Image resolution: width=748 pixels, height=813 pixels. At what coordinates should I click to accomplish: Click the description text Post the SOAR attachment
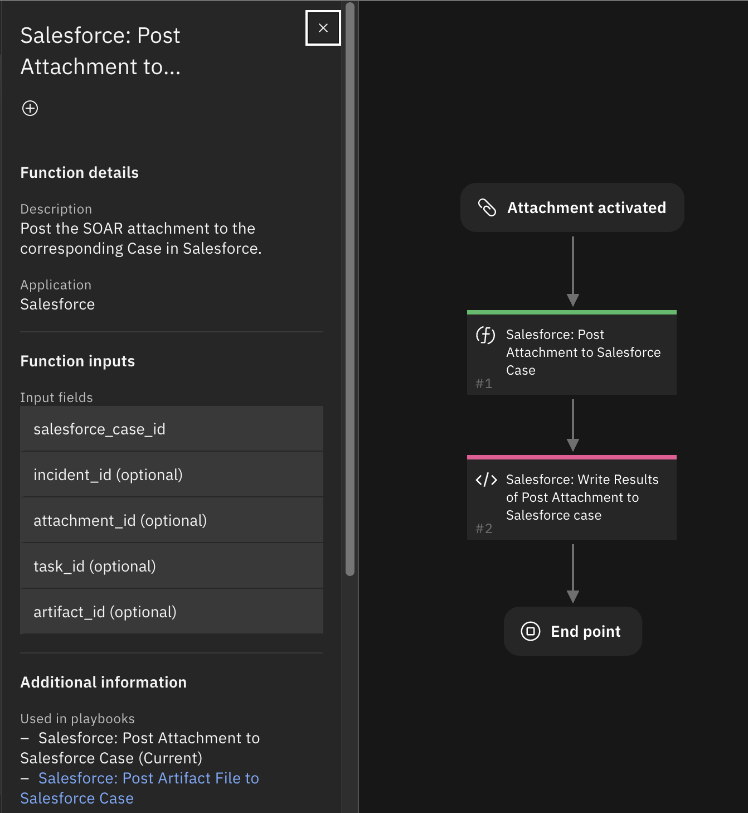[141, 238]
